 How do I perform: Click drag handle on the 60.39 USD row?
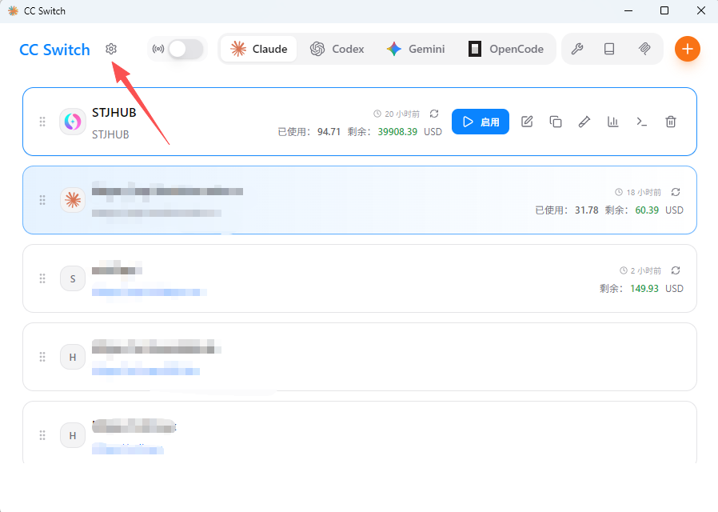point(42,200)
